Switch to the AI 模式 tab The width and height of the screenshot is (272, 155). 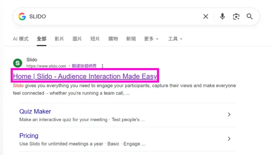(x=21, y=39)
